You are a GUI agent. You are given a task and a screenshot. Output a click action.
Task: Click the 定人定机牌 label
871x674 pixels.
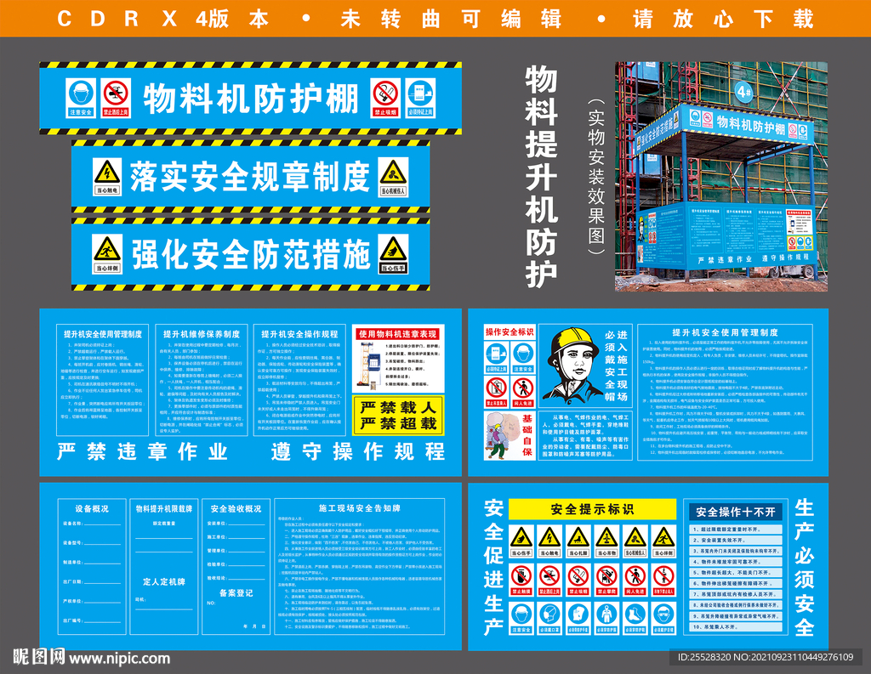click(x=164, y=581)
